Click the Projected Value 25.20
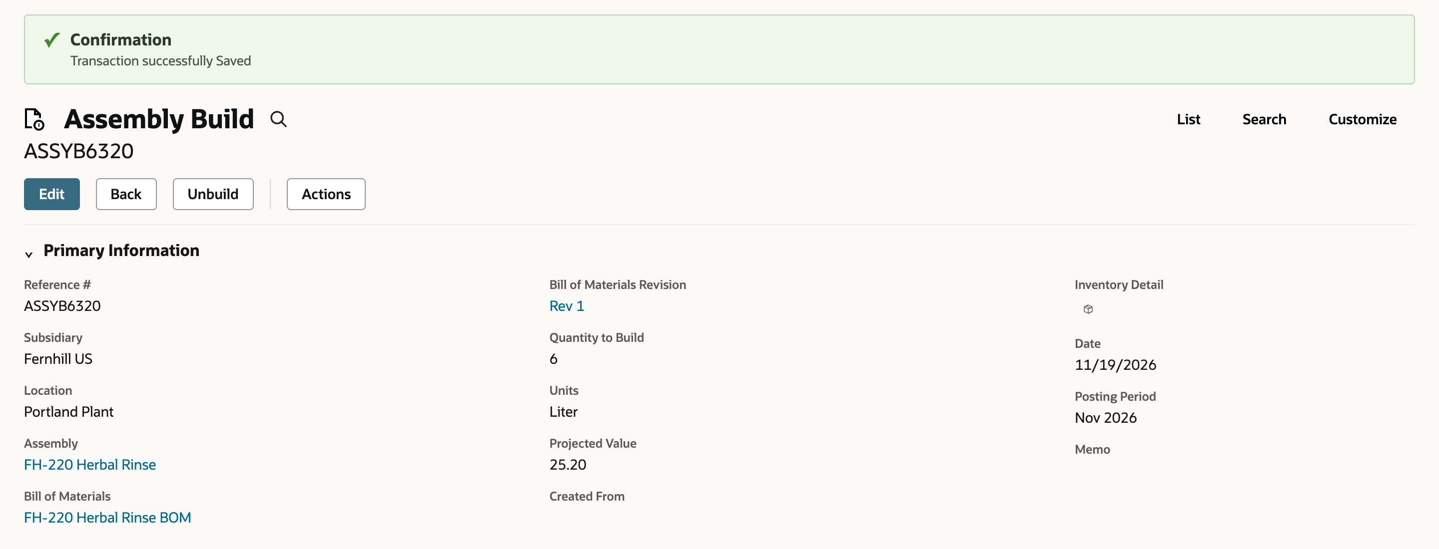The width and height of the screenshot is (1439, 549). click(x=568, y=465)
